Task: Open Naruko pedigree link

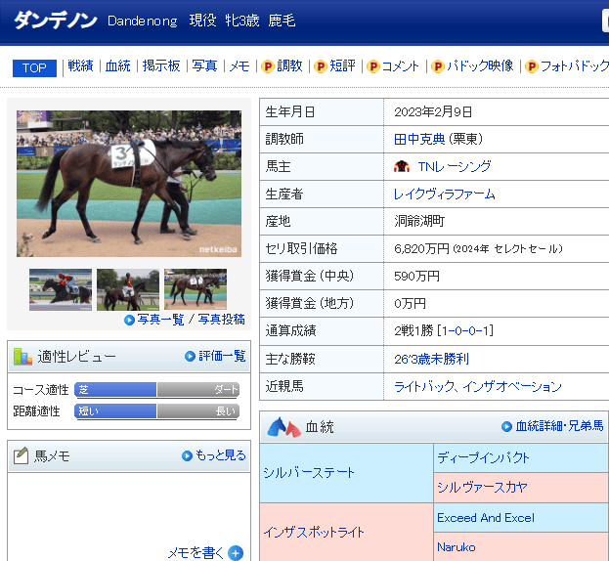Action: tap(457, 547)
